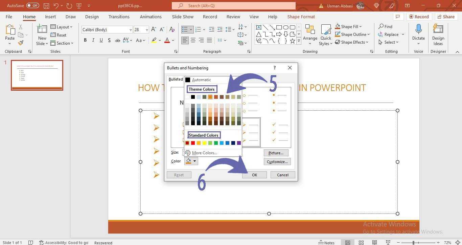Expand the Select dropdown in the Editing group

point(388,42)
